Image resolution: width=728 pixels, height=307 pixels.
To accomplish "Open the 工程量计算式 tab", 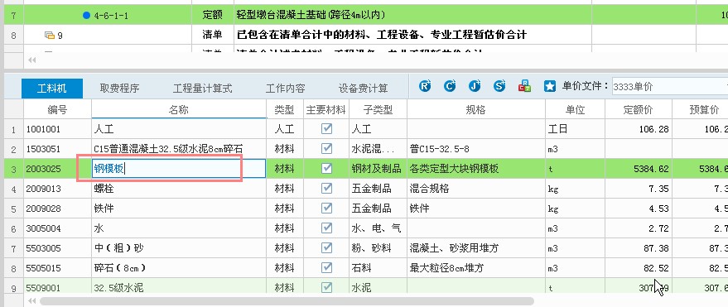I will [202, 88].
